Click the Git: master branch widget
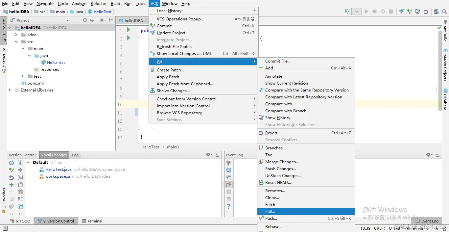 pyautogui.click(x=417, y=228)
